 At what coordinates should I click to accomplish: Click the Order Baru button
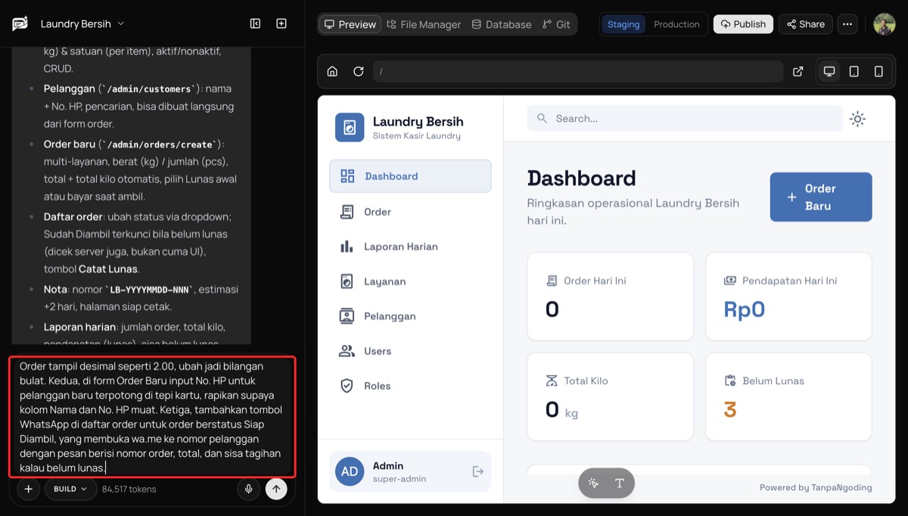click(x=821, y=197)
